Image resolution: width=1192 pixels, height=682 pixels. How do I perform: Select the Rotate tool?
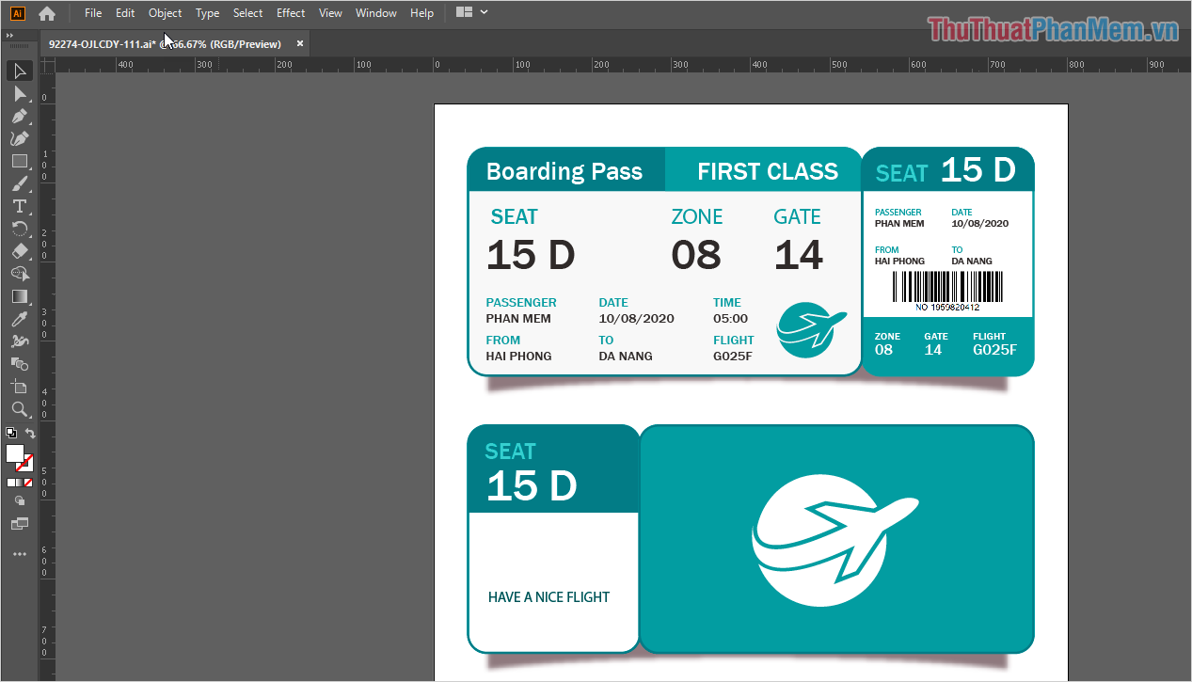(19, 229)
